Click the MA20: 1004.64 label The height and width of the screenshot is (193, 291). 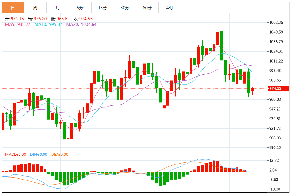[x=81, y=24]
